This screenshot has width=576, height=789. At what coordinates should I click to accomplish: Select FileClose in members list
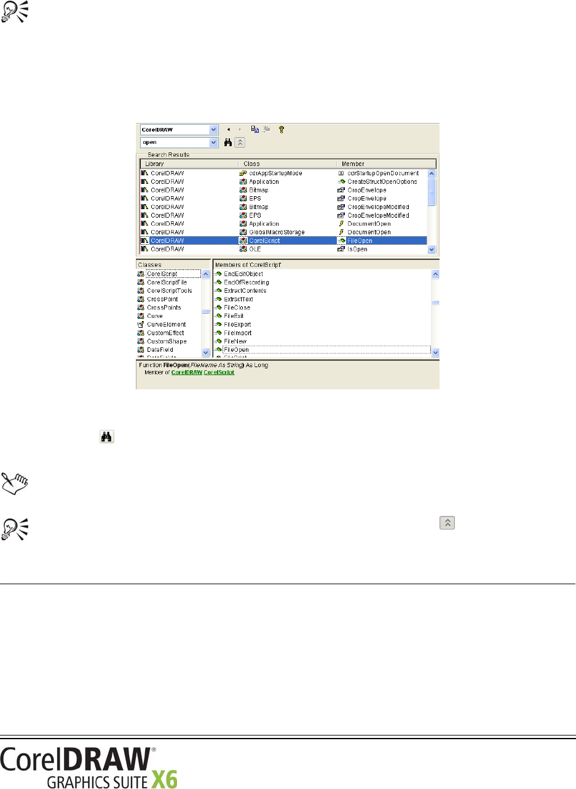(x=237, y=307)
